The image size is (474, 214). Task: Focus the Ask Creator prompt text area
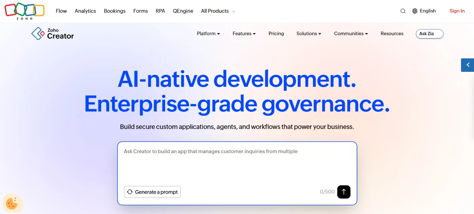coord(237,163)
